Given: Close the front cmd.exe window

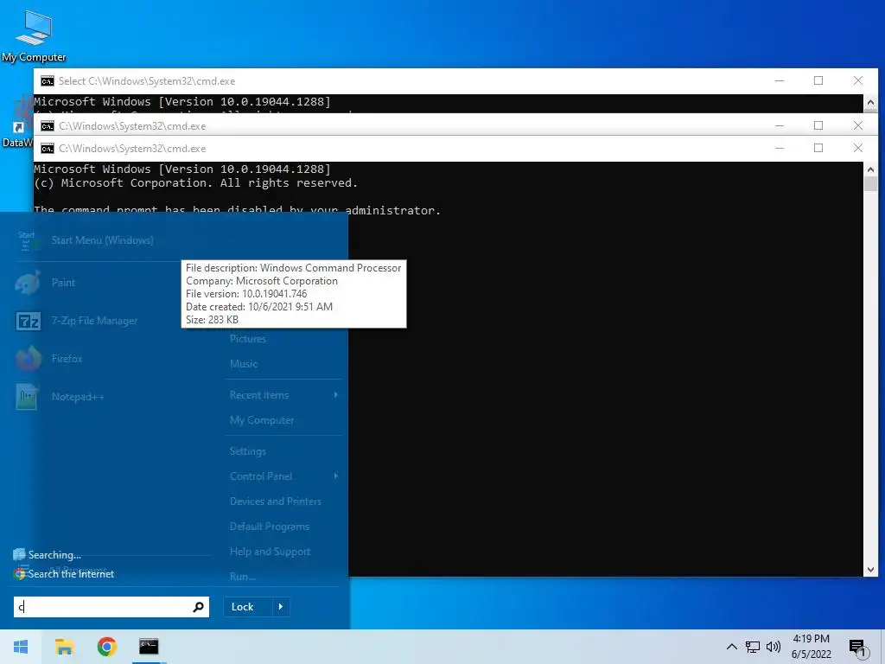Looking at the screenshot, I should (x=858, y=148).
